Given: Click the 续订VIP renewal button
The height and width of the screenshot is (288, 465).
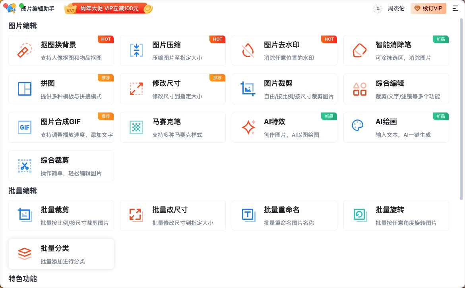Looking at the screenshot, I should (x=428, y=8).
